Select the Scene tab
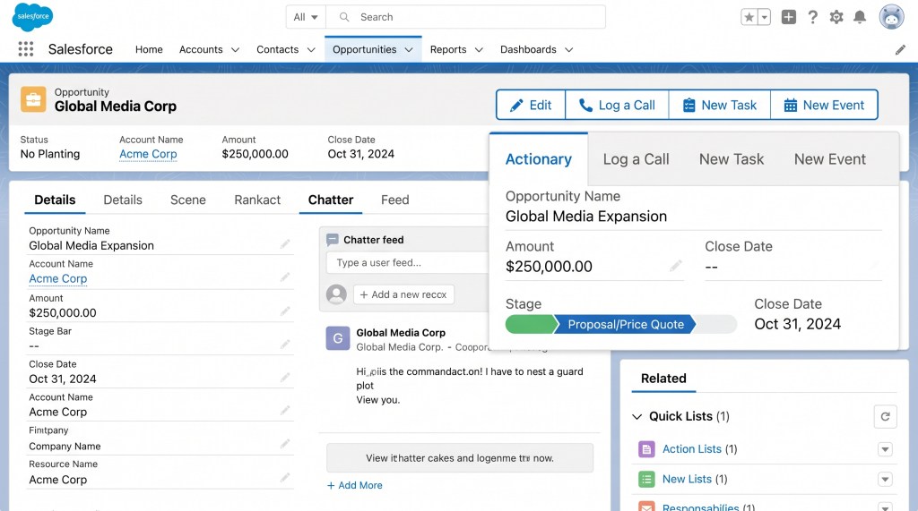918x511 pixels. click(x=188, y=200)
